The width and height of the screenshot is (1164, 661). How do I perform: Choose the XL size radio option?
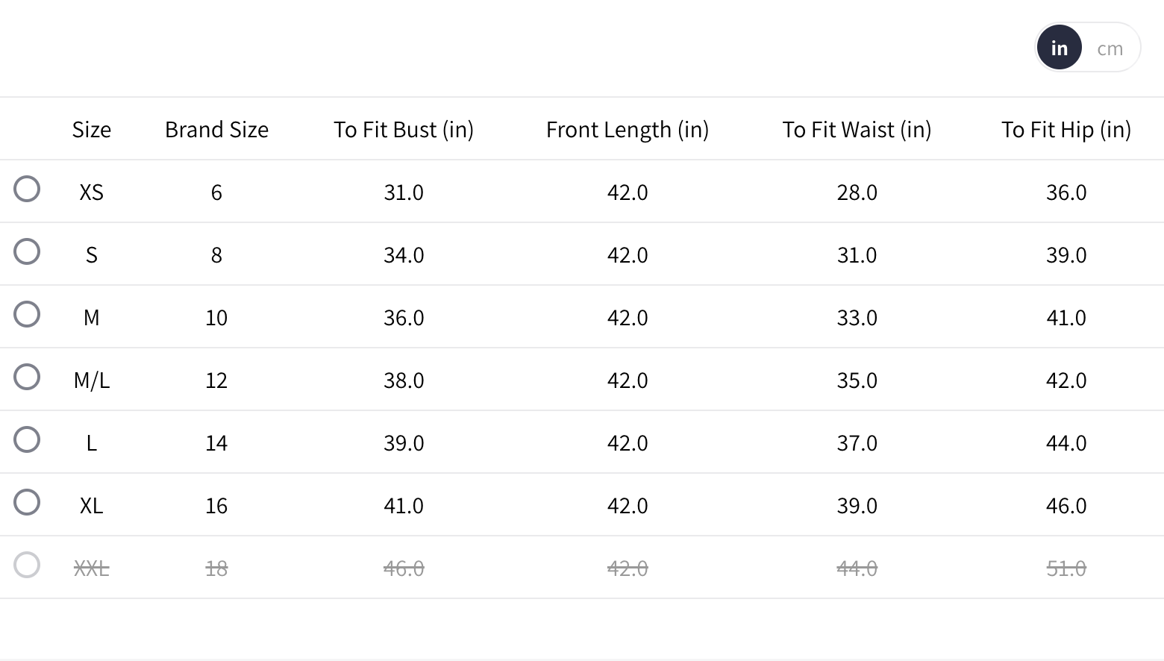(x=27, y=502)
